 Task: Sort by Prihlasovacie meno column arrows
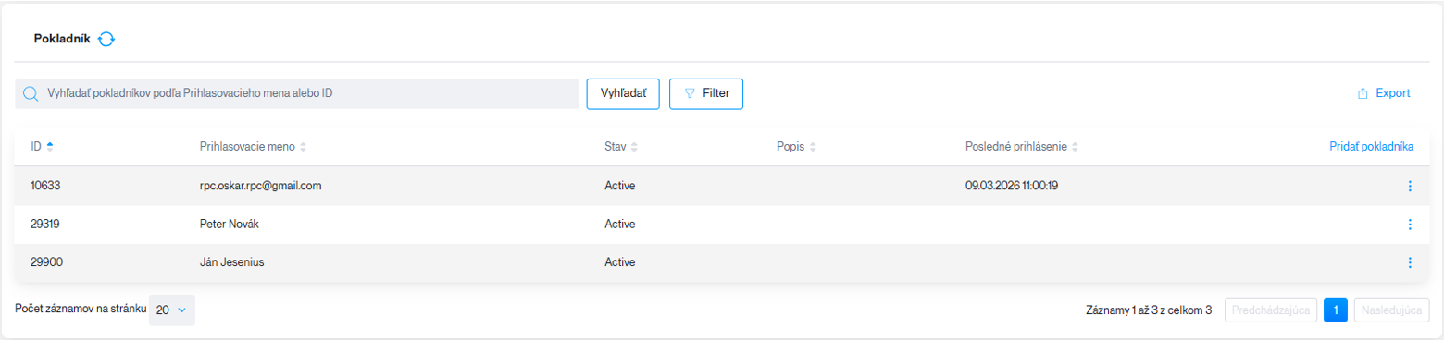pos(303,147)
